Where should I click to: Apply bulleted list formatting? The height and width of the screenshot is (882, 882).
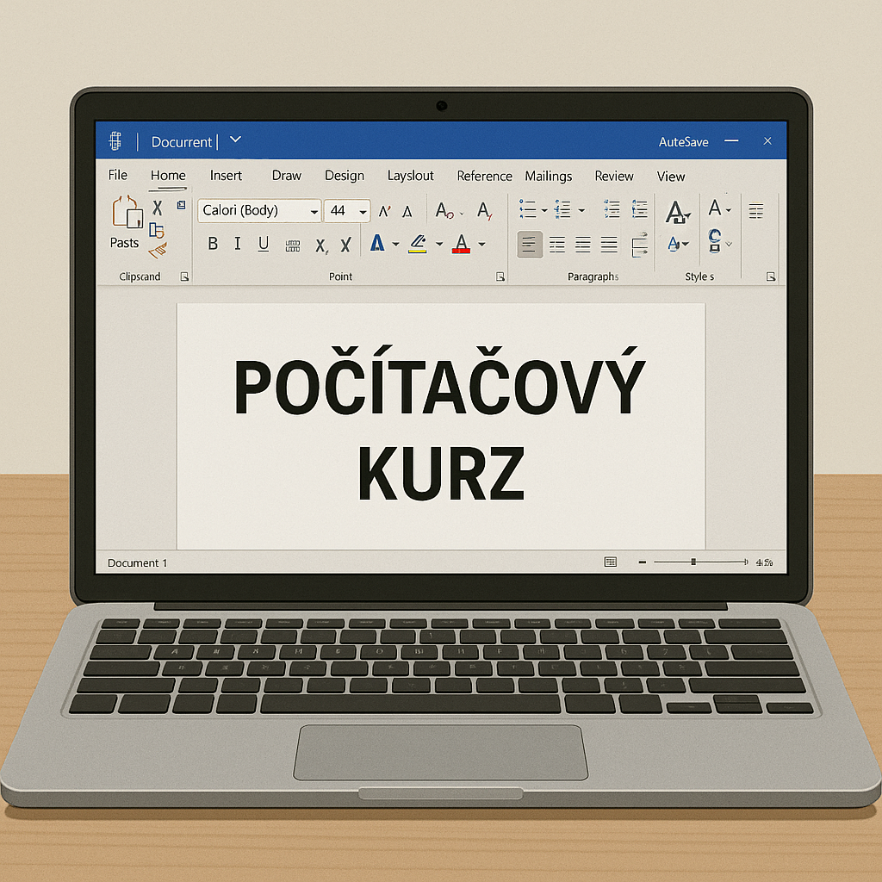pyautogui.click(x=528, y=209)
